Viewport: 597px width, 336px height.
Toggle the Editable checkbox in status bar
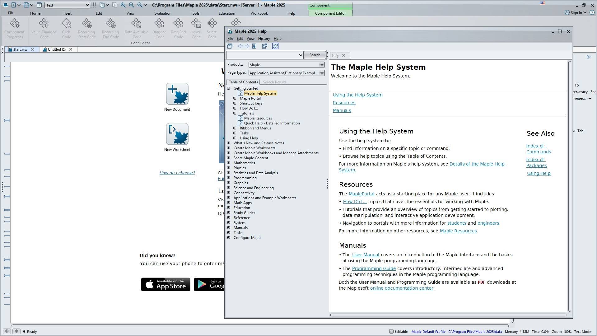(391, 331)
